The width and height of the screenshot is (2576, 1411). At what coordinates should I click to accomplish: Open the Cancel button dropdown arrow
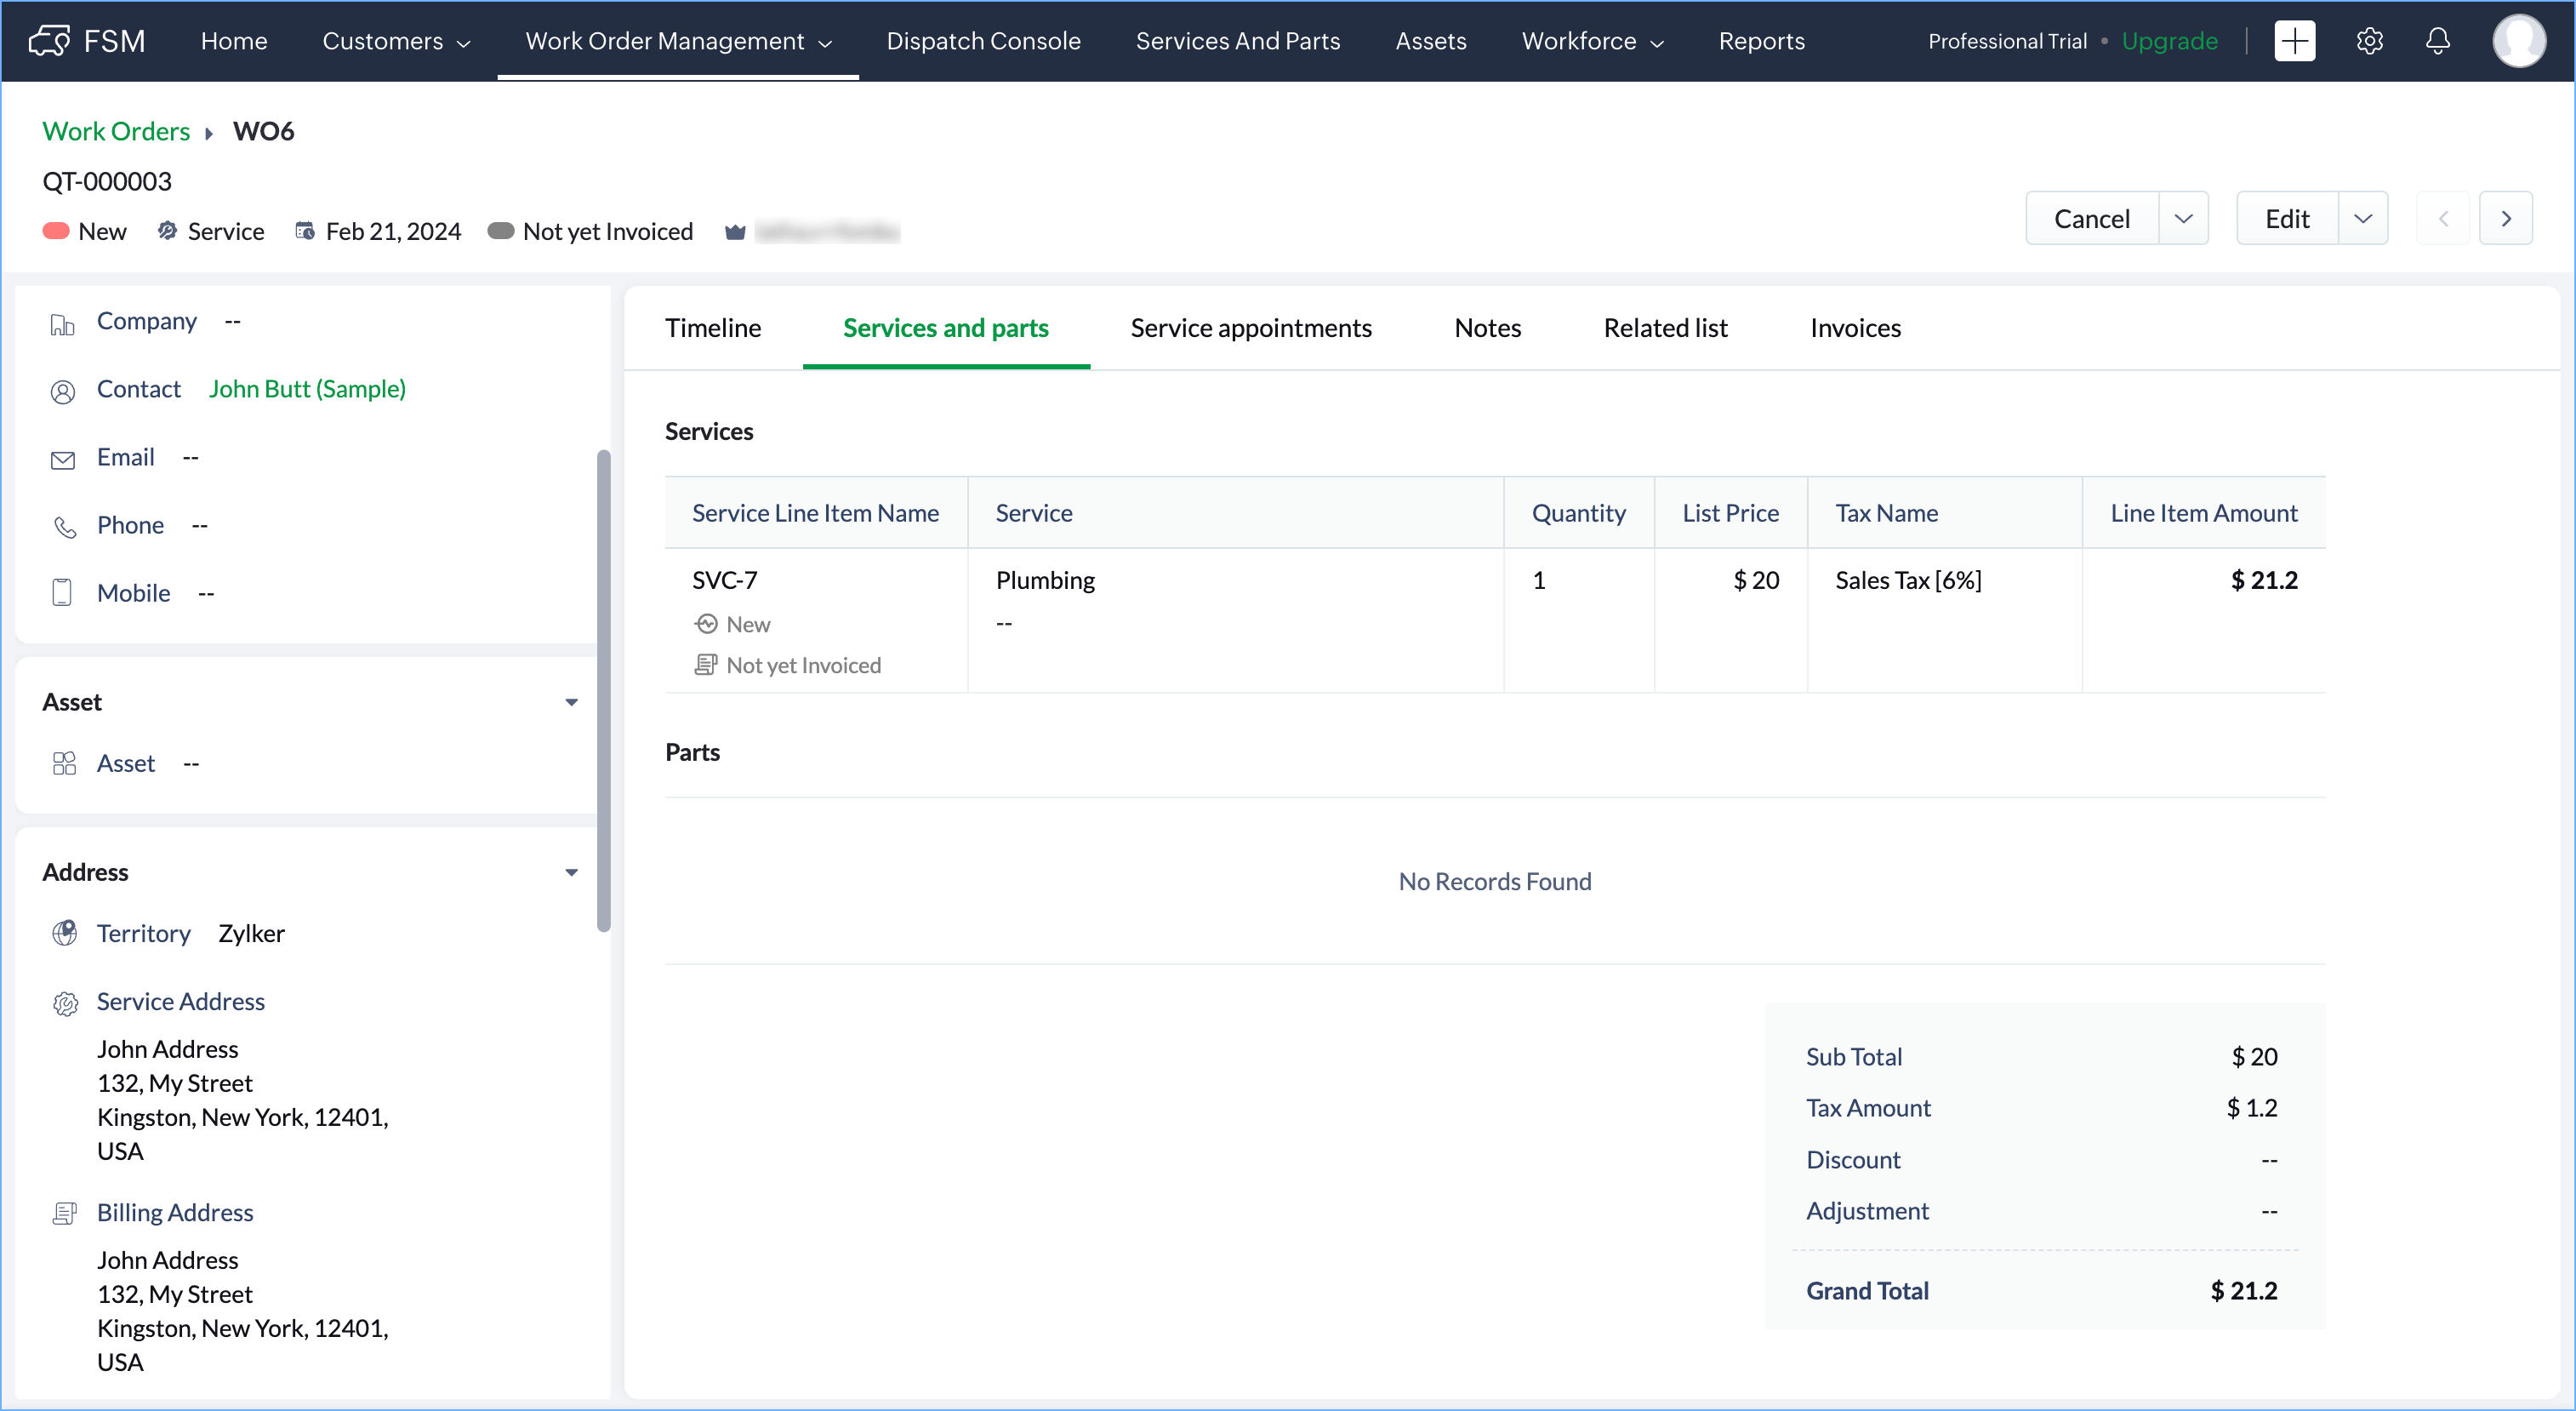coord(2183,218)
